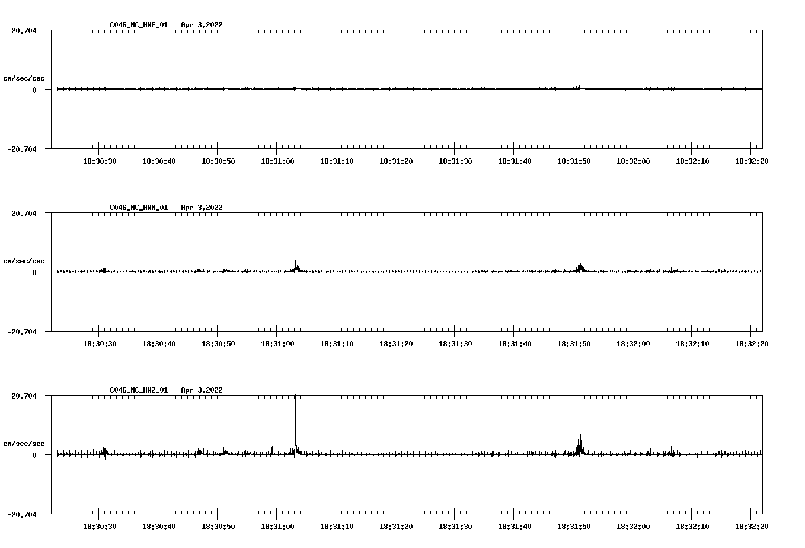
Task: Click the C046_NC_HNN_01 plot title
Action: click(x=139, y=208)
